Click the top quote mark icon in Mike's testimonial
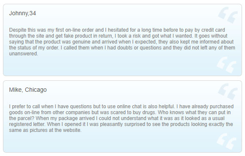The width and height of the screenshot is (245, 156). pyautogui.click(x=228, y=91)
